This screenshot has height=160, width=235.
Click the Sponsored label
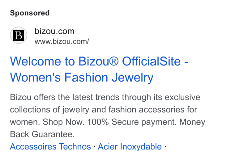coord(30,13)
